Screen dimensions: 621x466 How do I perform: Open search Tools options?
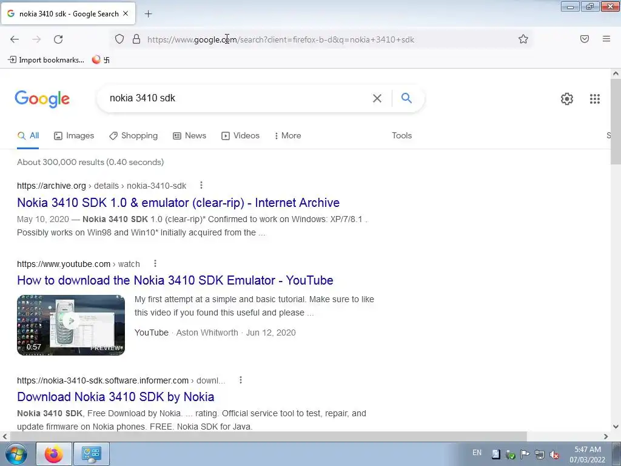click(401, 135)
